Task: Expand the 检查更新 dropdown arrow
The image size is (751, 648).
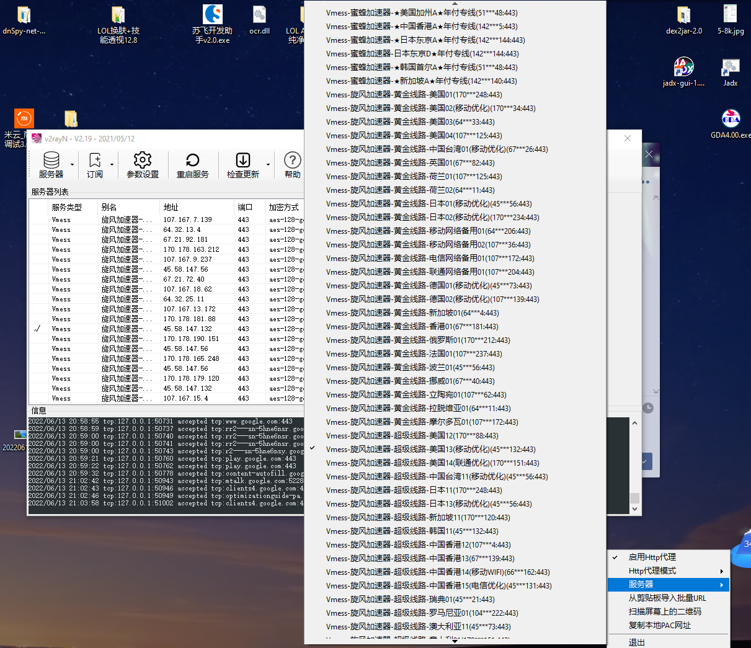Action: (x=268, y=165)
